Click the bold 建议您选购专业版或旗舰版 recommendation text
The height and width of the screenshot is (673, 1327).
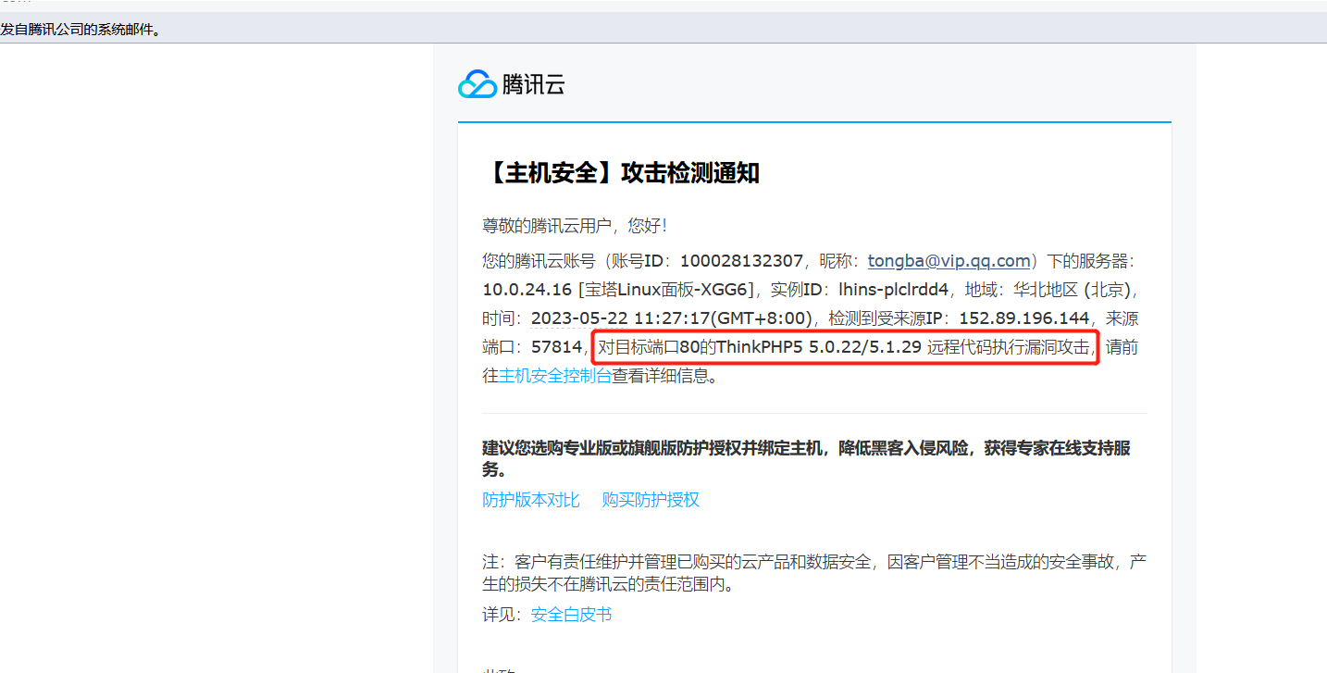(x=807, y=458)
